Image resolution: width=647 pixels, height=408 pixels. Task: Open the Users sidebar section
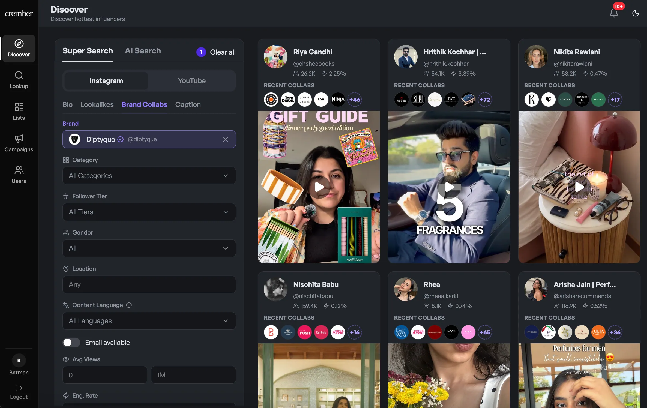(x=19, y=175)
